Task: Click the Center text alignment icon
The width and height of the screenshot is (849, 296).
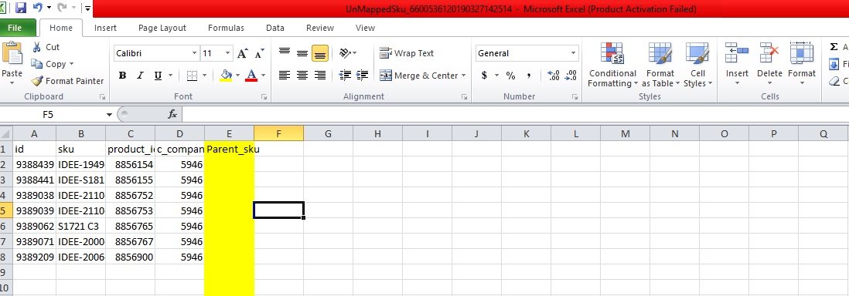Action: (302, 76)
